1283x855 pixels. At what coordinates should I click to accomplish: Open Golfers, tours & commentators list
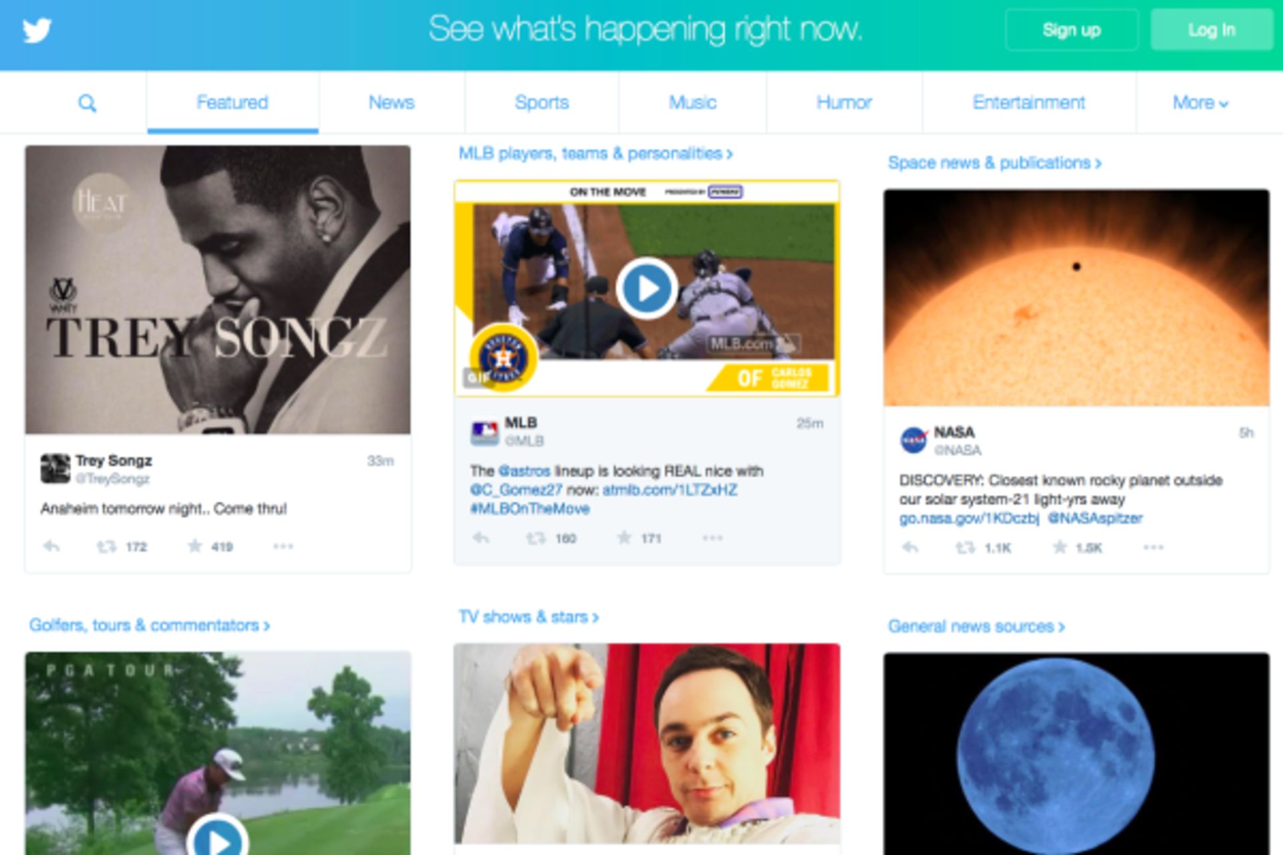point(149,625)
